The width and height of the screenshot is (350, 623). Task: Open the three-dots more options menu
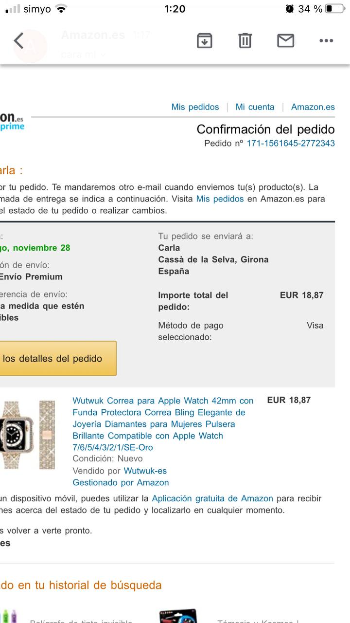click(x=326, y=41)
